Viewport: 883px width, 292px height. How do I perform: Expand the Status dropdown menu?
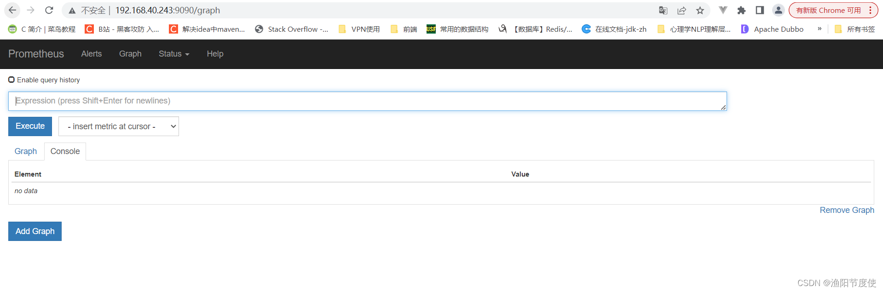[x=174, y=54]
